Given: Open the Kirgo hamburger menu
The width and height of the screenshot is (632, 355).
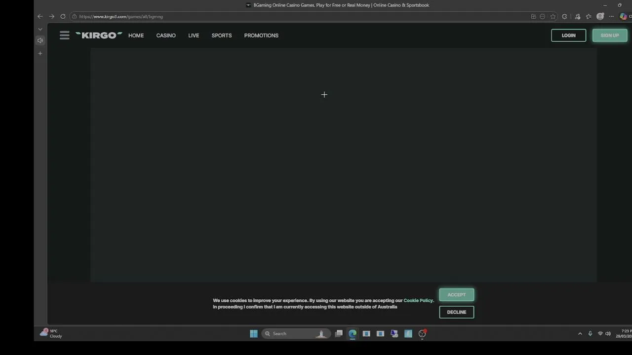Looking at the screenshot, I should pyautogui.click(x=64, y=35).
